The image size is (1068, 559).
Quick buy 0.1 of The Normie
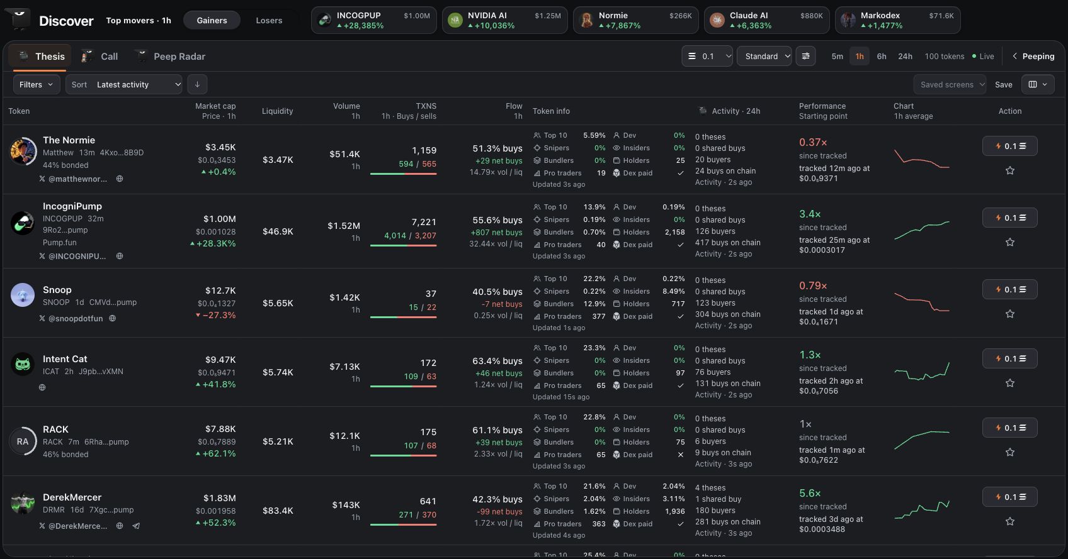(1010, 146)
